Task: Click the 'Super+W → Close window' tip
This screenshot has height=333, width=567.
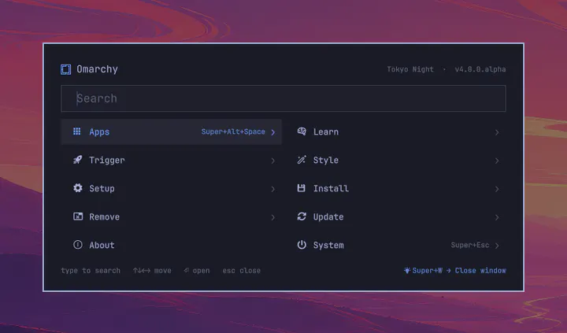Action: 455,271
